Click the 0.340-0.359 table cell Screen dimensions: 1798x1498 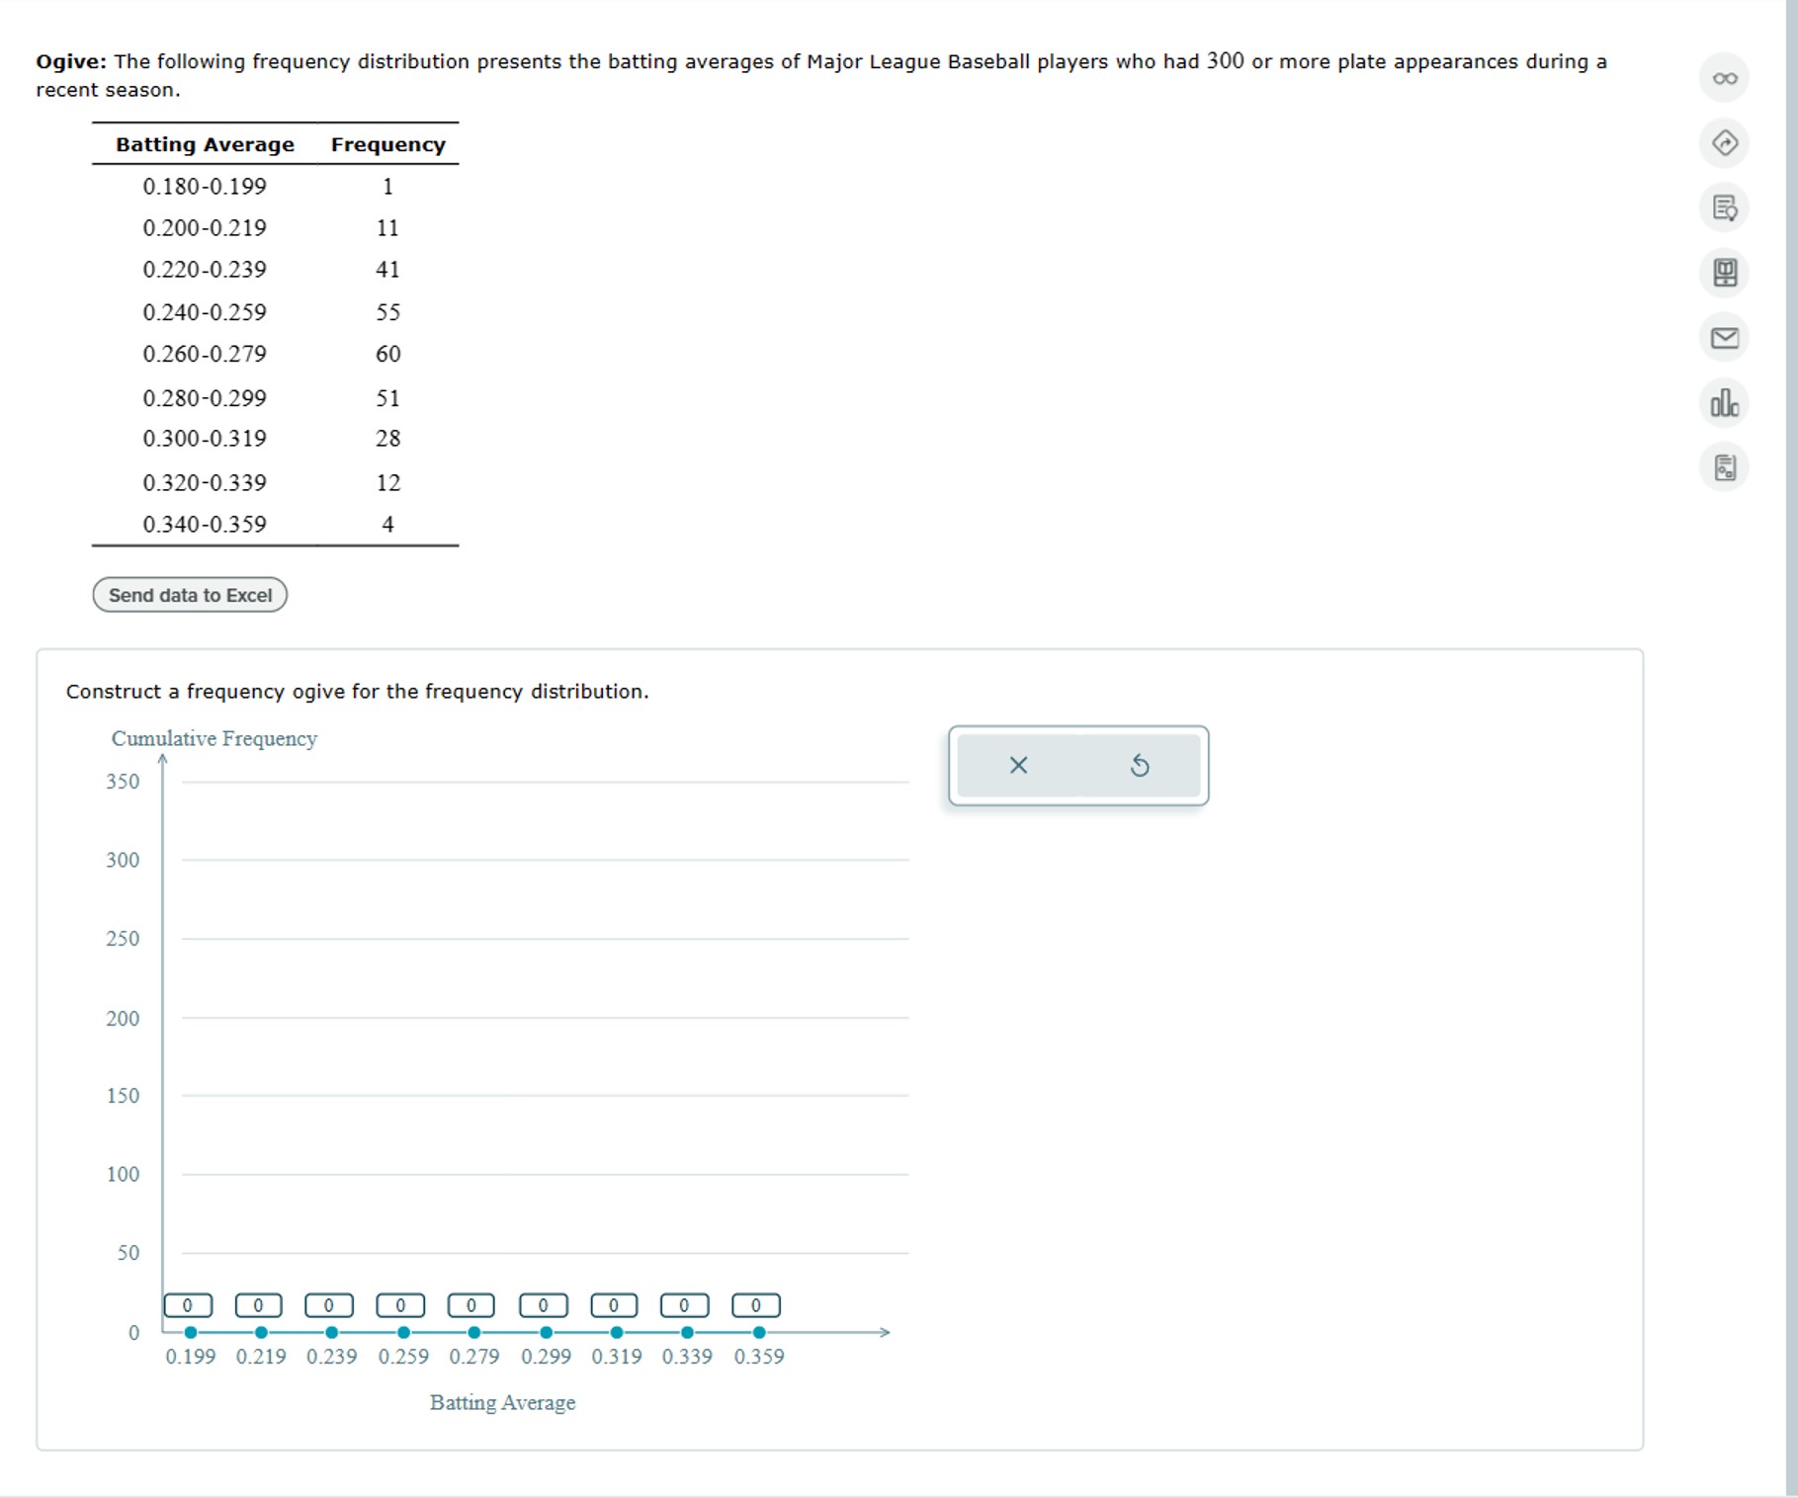pos(205,524)
